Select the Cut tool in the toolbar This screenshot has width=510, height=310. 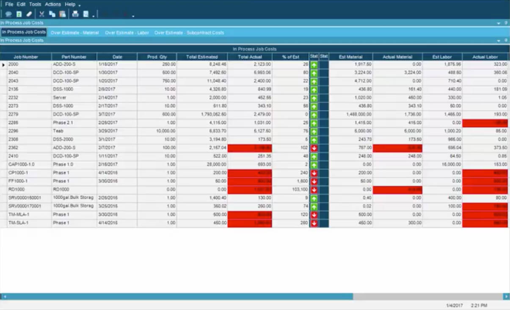[41, 14]
